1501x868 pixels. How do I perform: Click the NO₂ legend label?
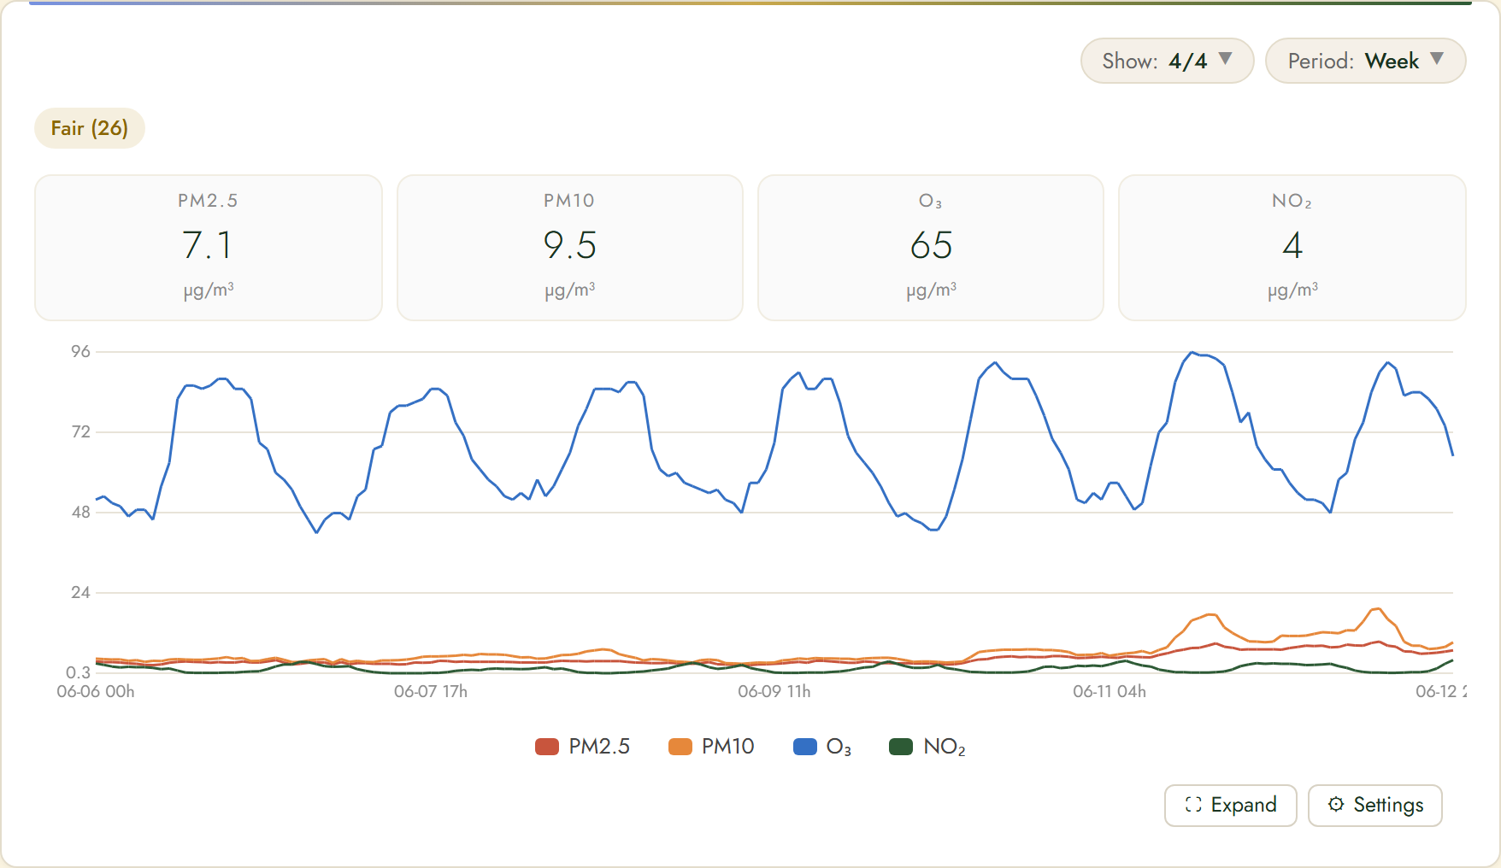click(x=945, y=747)
